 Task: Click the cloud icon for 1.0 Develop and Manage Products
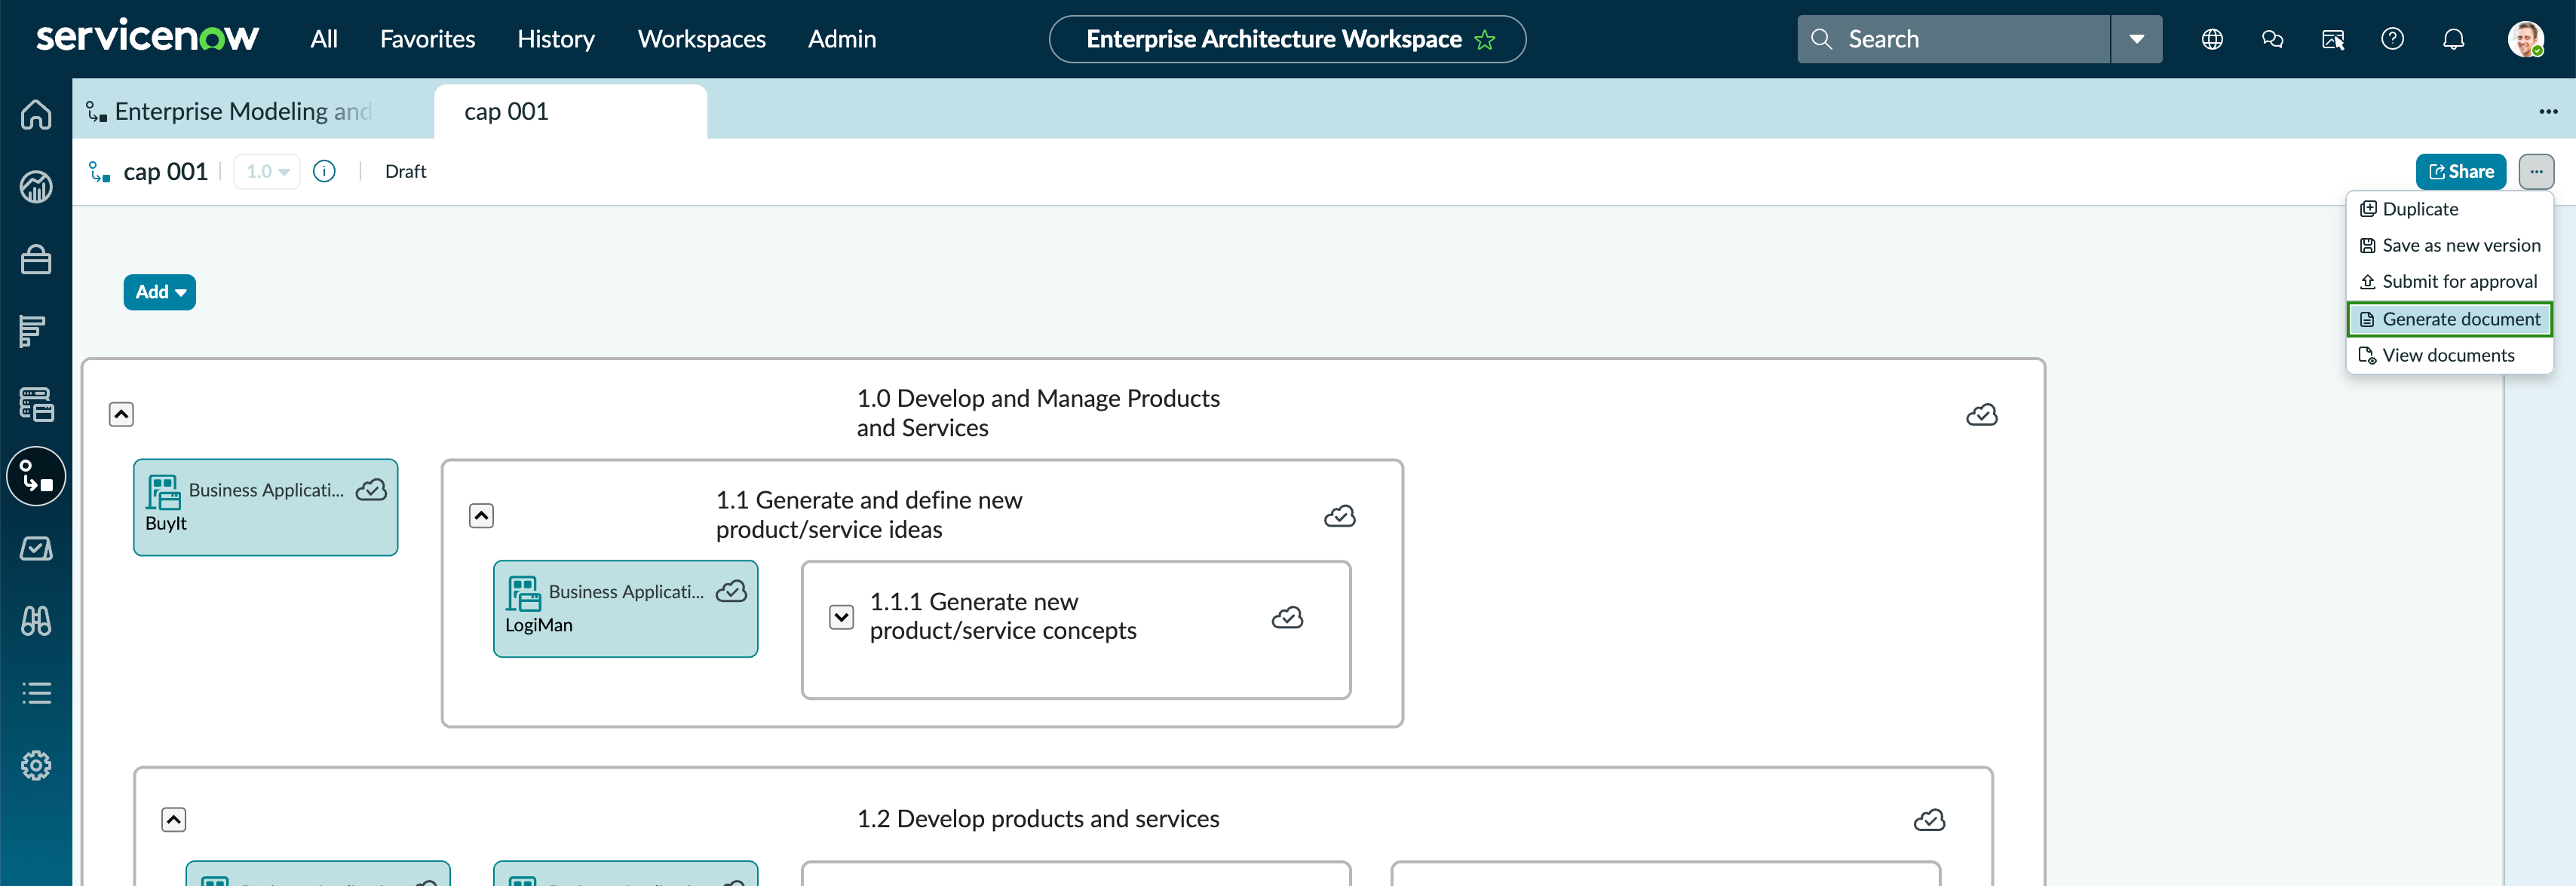(x=1981, y=414)
